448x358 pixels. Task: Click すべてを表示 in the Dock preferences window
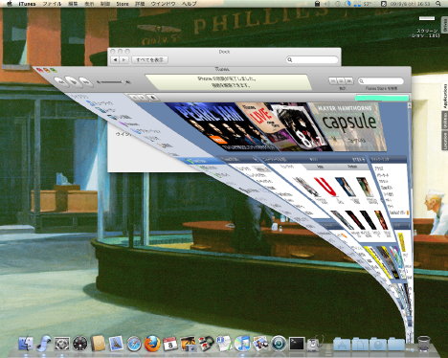(150, 59)
